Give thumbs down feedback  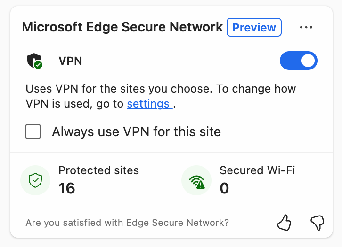pos(318,222)
